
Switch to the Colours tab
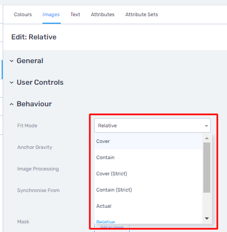[x=23, y=15]
